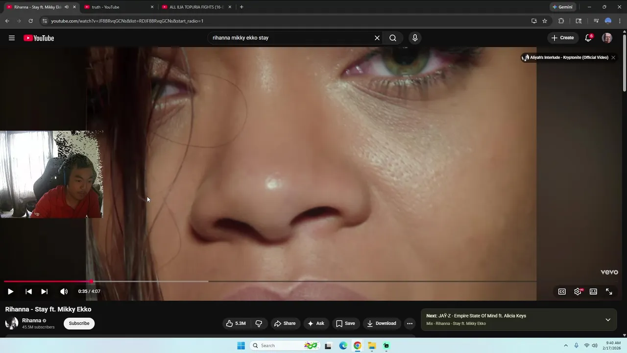627x353 pixels.
Task: Toggle closed captions on the player
Action: [x=562, y=291]
